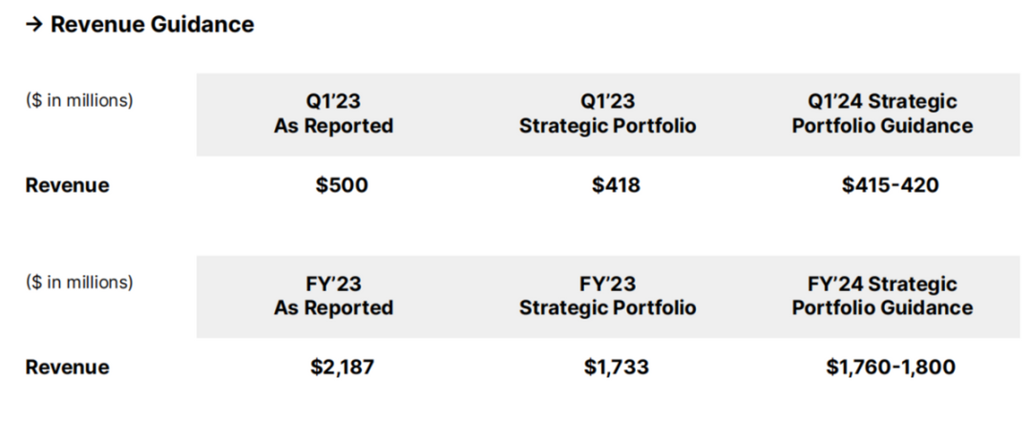The height and width of the screenshot is (421, 1031).
Task: Select the Q1'24 Strategic Portfolio Guidance header
Action: tap(882, 114)
